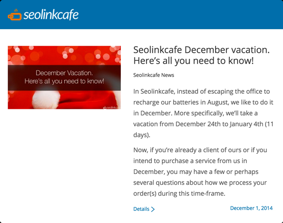Click the red bokeh lights atop the thumbnail
283x223 pixels.
[x=64, y=55]
